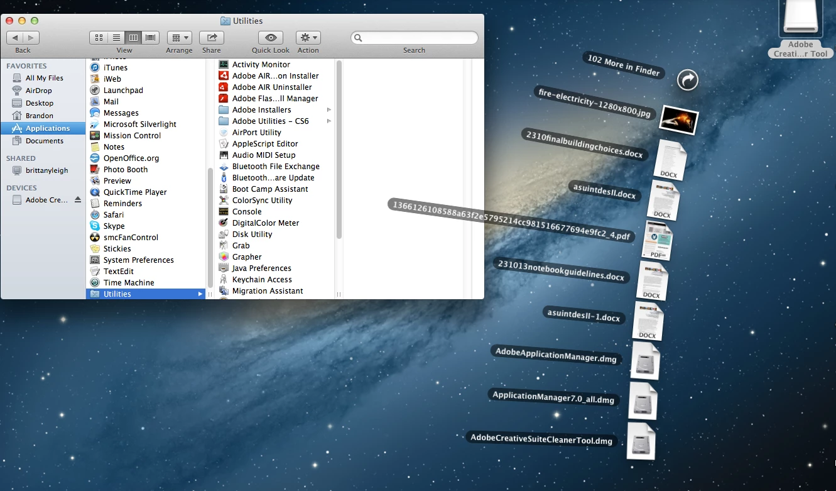Select Preview application icon
This screenshot has height=491, width=836.
click(x=95, y=180)
